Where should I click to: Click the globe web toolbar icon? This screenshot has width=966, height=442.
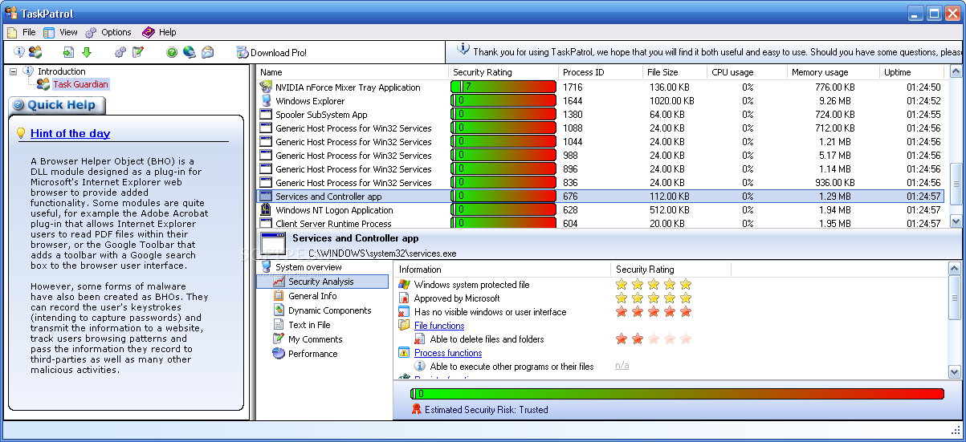(190, 52)
